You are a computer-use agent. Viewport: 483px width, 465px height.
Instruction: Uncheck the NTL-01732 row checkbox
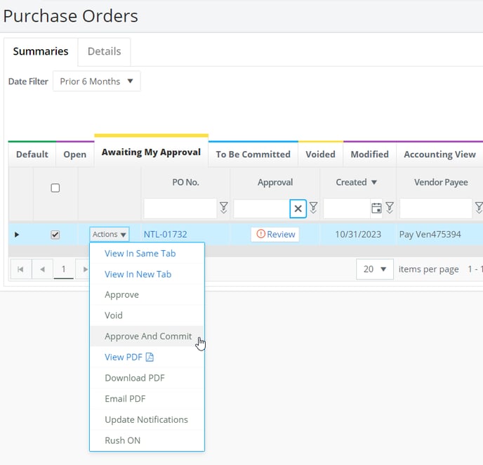(55, 235)
